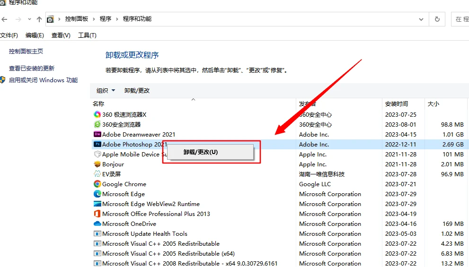Go up one folder level
Screen dimensions: 469x267
pyautogui.click(x=39, y=19)
